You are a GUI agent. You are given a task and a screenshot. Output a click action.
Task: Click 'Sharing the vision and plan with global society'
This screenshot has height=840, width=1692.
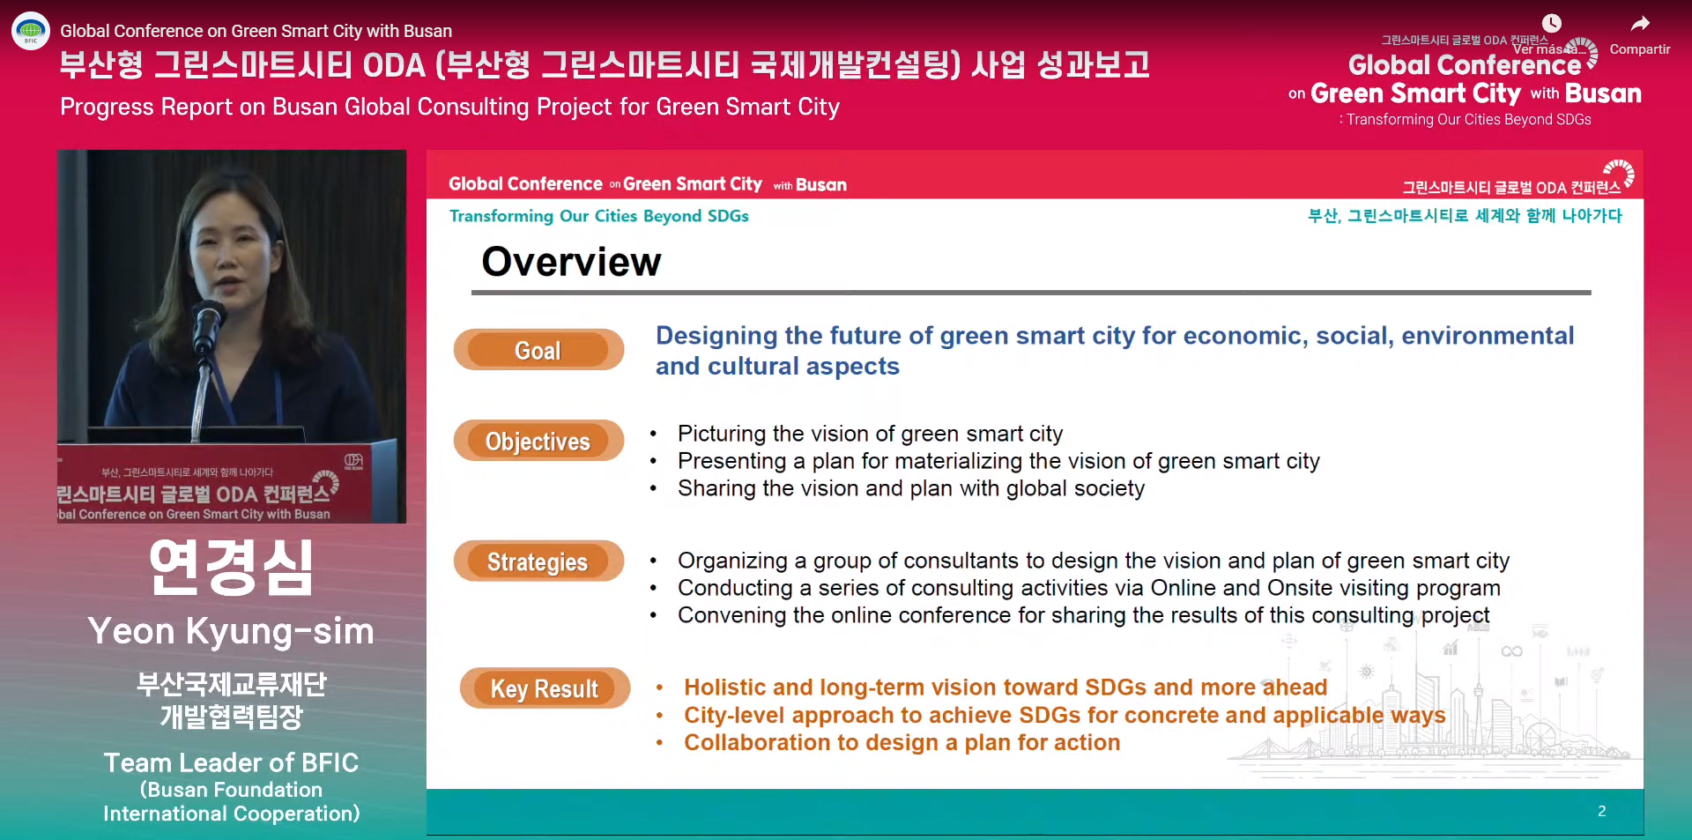[911, 488]
